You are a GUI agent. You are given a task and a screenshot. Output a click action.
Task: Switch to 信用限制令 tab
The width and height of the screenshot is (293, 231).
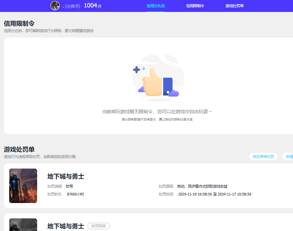click(195, 6)
